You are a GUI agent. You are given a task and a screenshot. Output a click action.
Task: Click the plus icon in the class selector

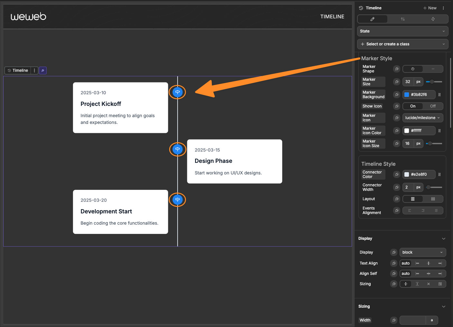click(362, 44)
